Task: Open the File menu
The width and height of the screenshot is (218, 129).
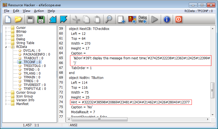Action: [x=7, y=11]
